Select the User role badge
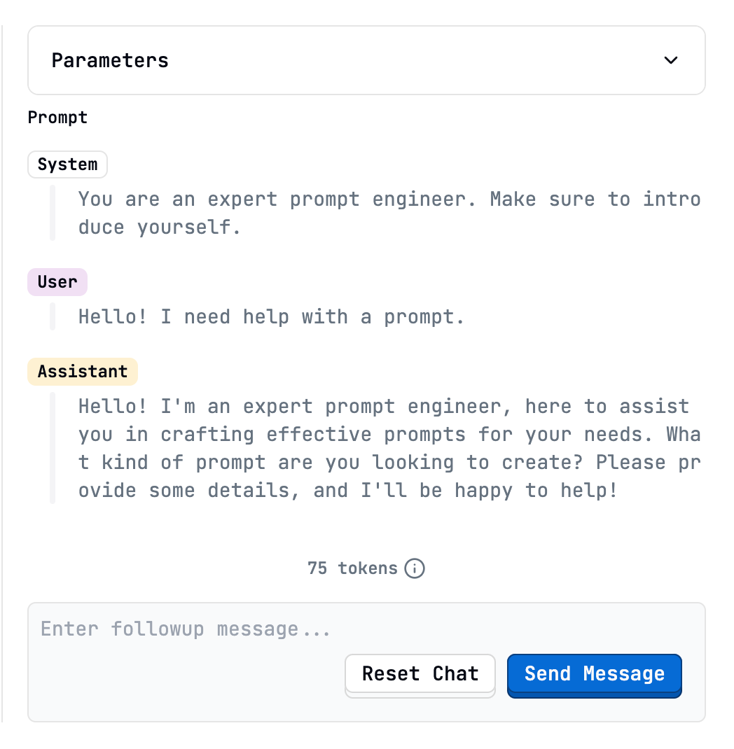 click(57, 281)
